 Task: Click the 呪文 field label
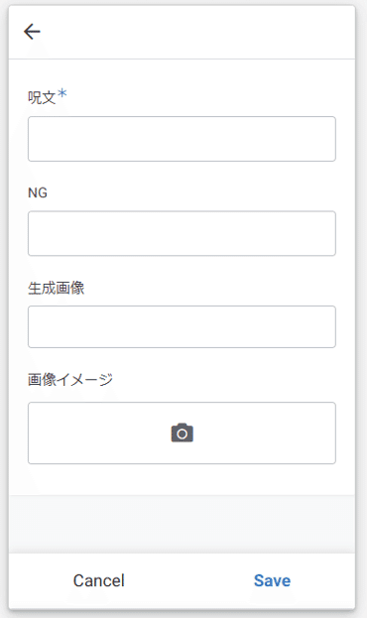pyautogui.click(x=42, y=97)
